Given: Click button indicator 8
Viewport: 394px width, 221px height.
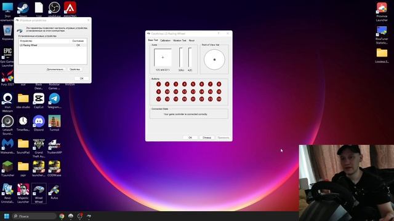Looking at the screenshot, I should 219,84.
